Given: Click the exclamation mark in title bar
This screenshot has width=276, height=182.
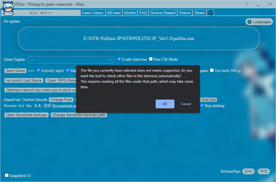Looking at the screenshot, I should (247, 4).
